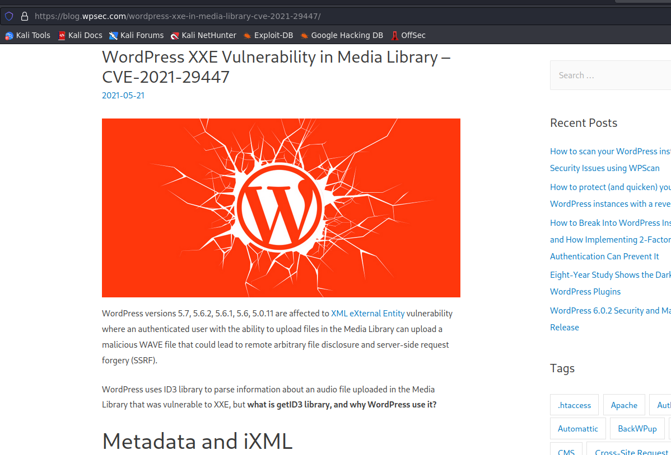This screenshot has width=671, height=455.
Task: Open Kali Forums bookmark icon
Action: tap(113, 35)
